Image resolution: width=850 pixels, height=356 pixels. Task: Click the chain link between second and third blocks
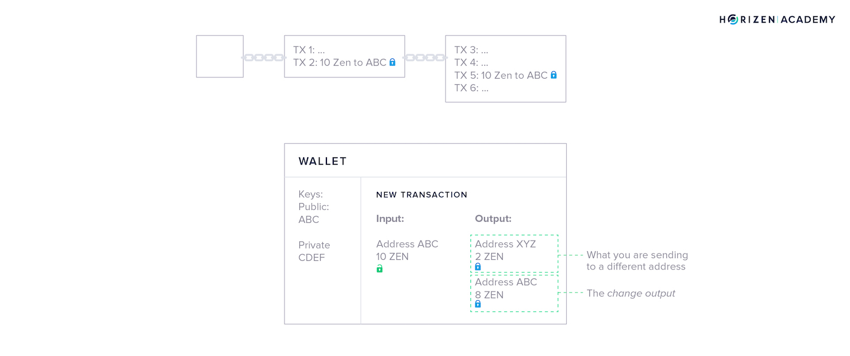pos(425,58)
